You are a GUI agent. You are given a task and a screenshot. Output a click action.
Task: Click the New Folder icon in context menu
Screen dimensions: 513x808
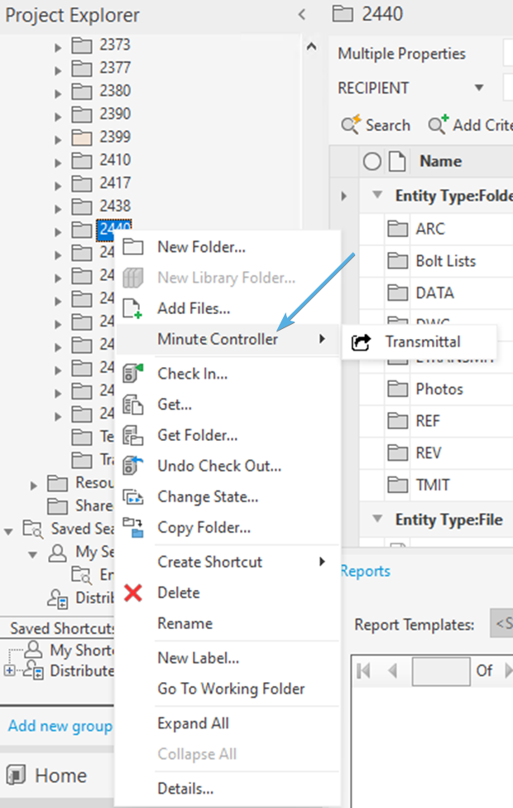tap(133, 247)
